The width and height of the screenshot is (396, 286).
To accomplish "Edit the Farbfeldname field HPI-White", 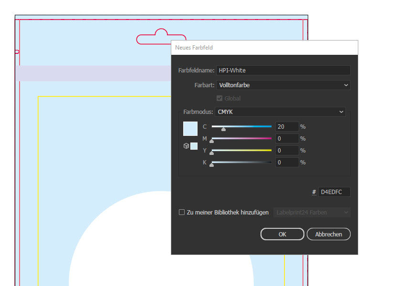I will point(283,71).
